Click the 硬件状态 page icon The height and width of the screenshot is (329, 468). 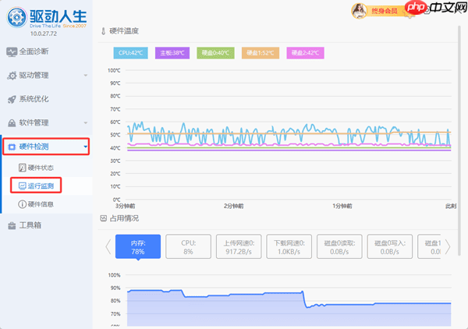(x=22, y=168)
